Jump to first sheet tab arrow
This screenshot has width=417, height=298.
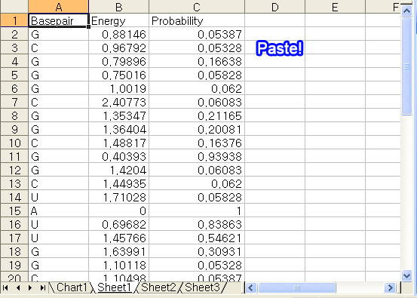[x=5, y=287]
